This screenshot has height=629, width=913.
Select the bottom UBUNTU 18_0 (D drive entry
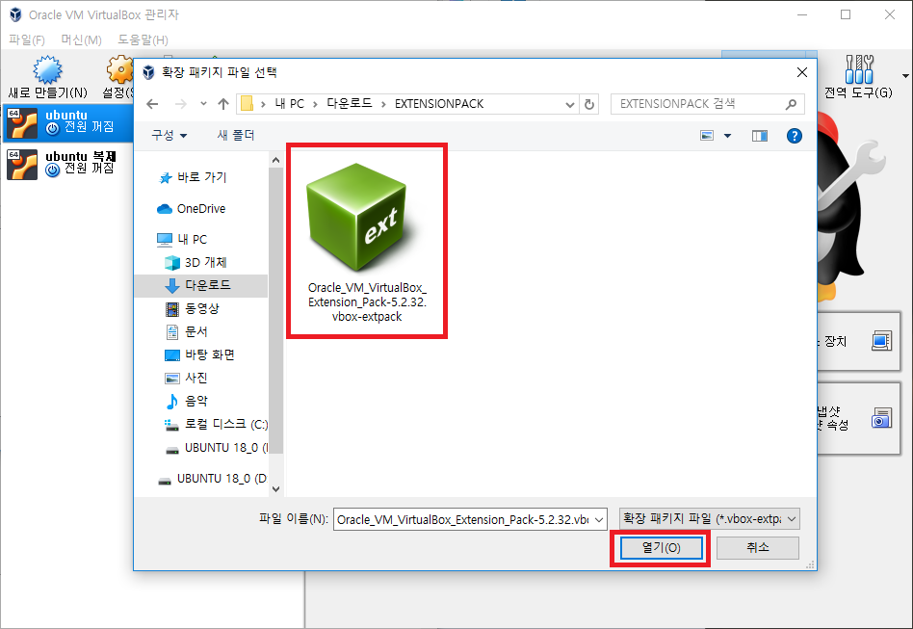coord(212,479)
